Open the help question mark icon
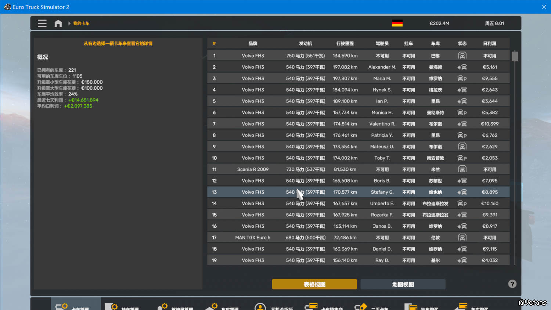The image size is (551, 310). coord(512,284)
